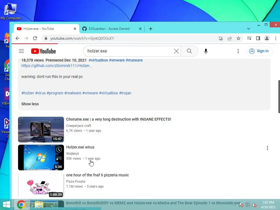280x210 pixels.
Task: Search with voice microphone button
Action: pyautogui.click(x=206, y=51)
